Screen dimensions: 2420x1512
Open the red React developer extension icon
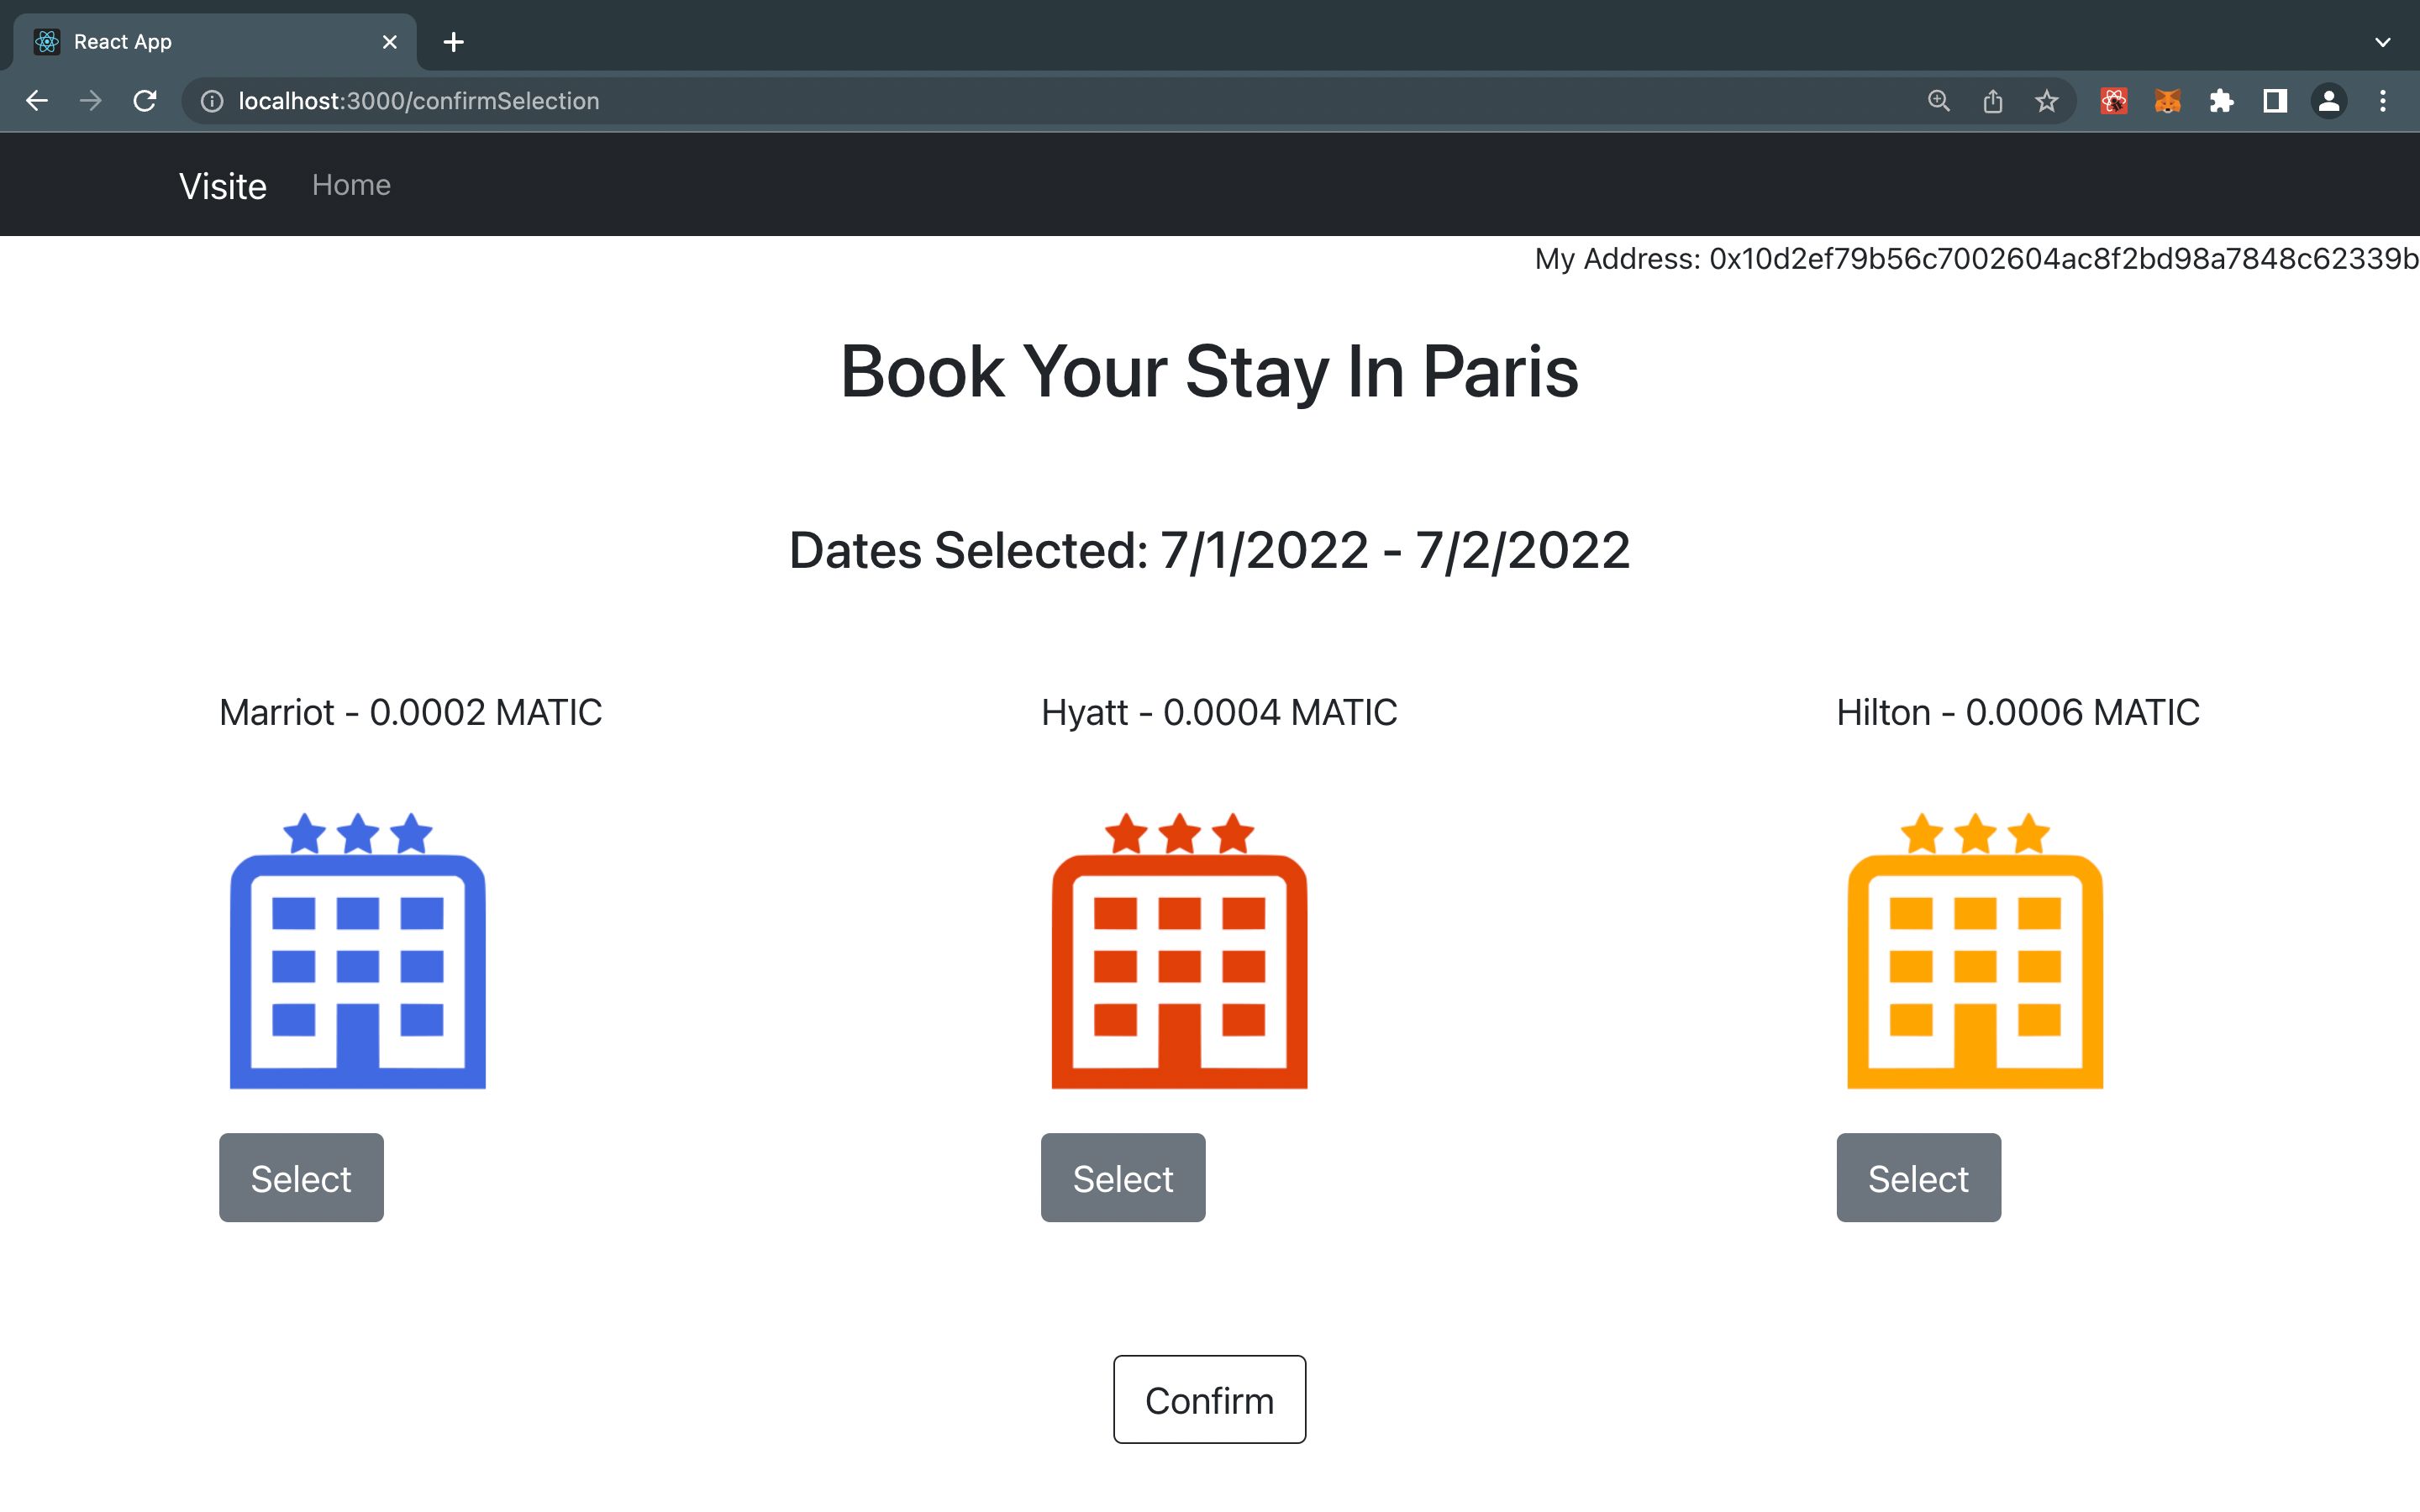pyautogui.click(x=2113, y=101)
